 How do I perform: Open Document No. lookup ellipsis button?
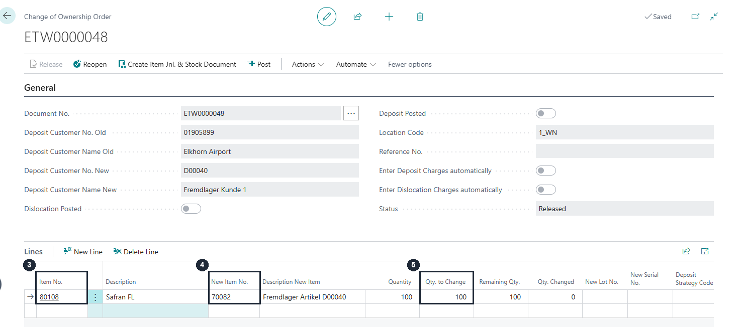351,113
